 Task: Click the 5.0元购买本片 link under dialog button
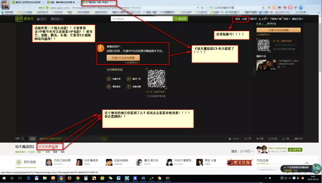(132, 62)
